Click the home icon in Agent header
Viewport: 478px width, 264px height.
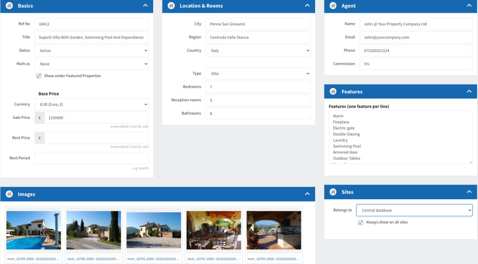click(x=333, y=6)
